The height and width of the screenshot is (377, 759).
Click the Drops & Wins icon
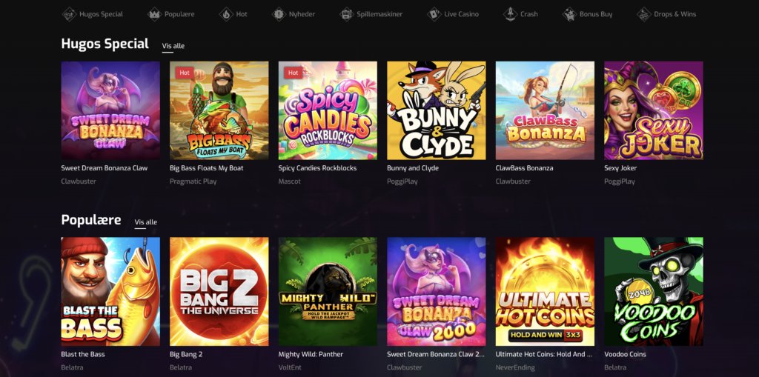644,14
